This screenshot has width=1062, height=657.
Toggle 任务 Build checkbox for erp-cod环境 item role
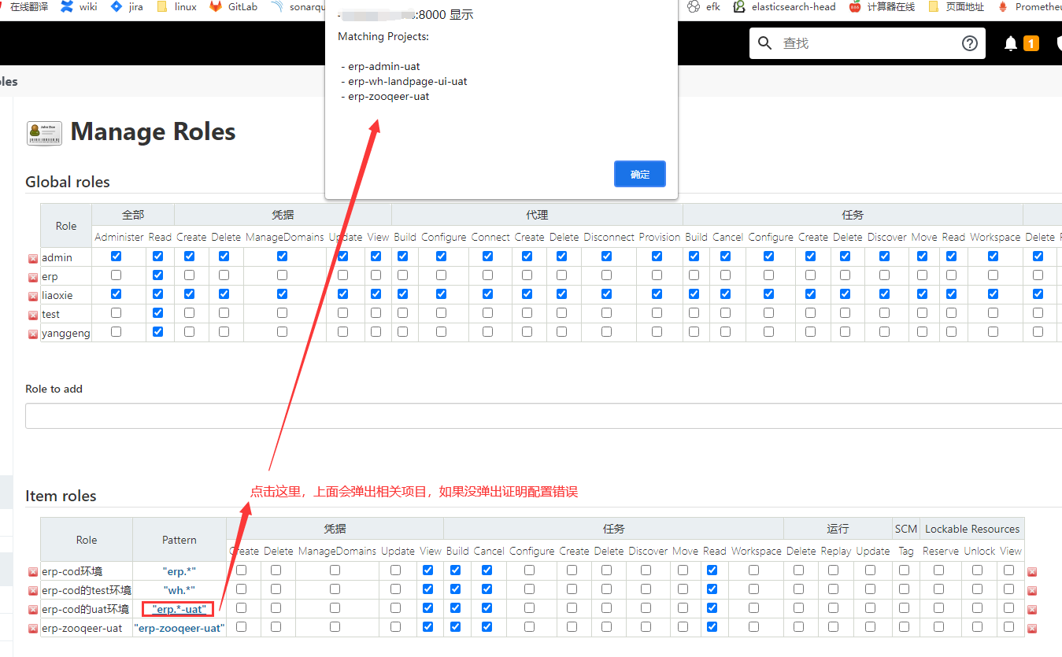point(455,570)
